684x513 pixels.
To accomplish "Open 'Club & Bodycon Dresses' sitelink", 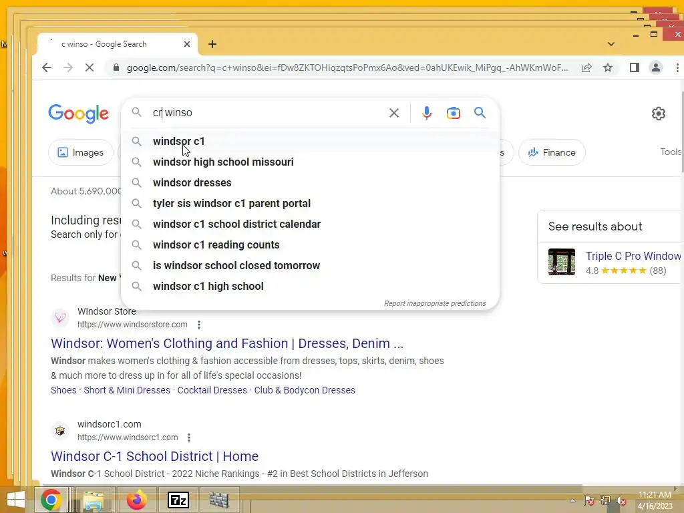I will click(305, 390).
